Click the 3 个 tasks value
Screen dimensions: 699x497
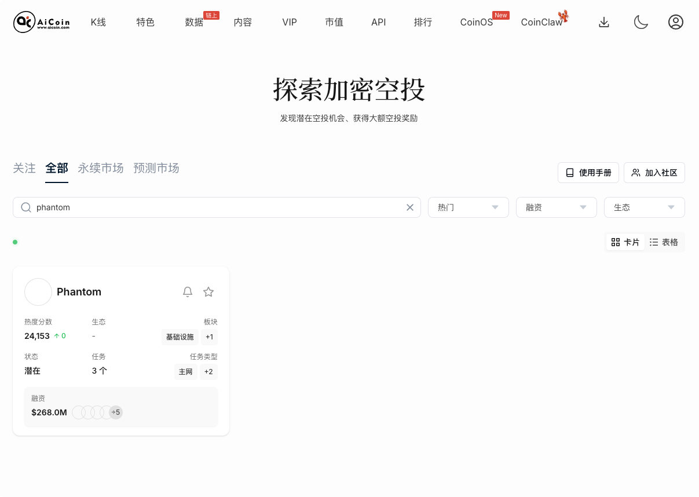[100, 371]
